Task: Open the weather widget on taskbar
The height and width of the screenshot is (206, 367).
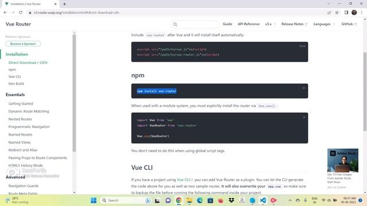Action: [17, 200]
